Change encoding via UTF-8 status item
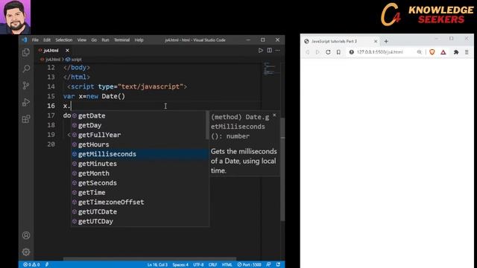Image resolution: width=477 pixels, height=268 pixels. (x=198, y=265)
